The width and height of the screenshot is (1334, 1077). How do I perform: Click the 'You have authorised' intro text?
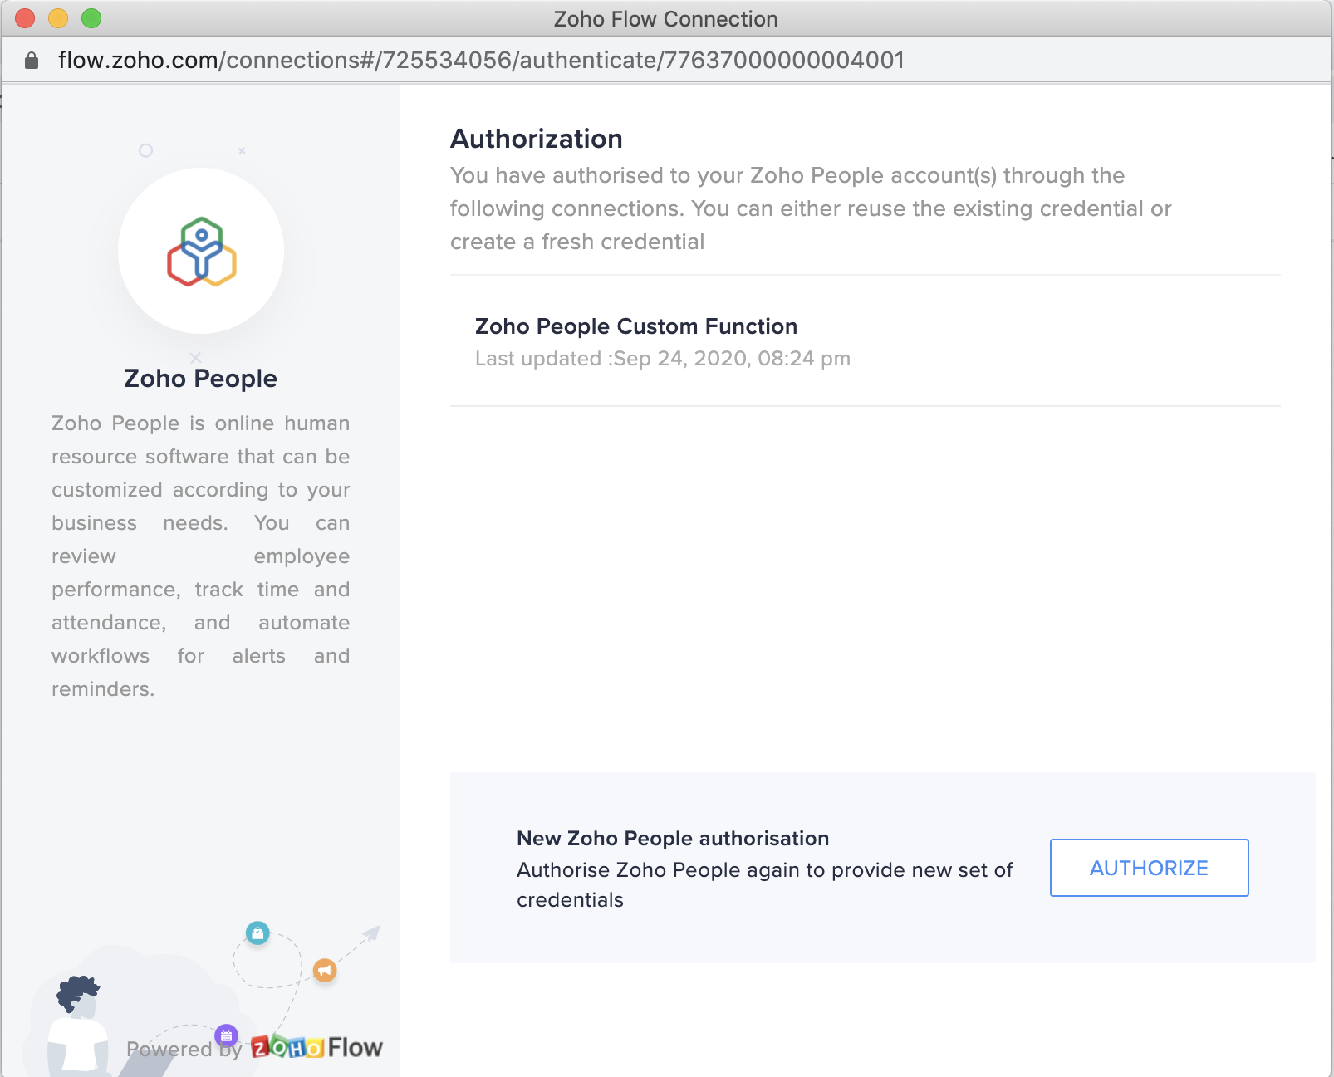pos(811,208)
